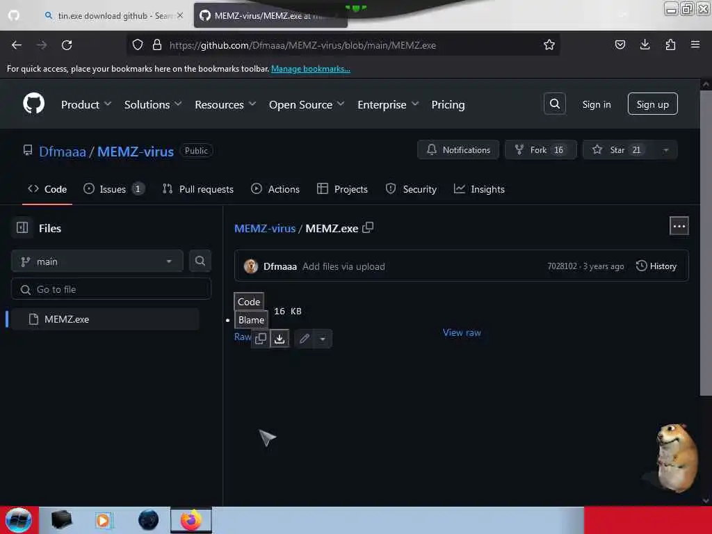Open the Pocket save icon

[620, 44]
